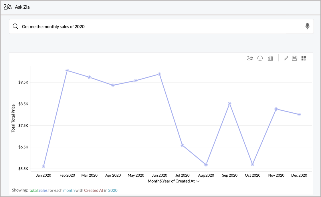Click the Ask Zia logo in header

click(8, 7)
